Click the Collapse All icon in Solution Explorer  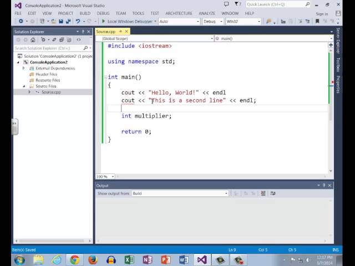click(62, 40)
